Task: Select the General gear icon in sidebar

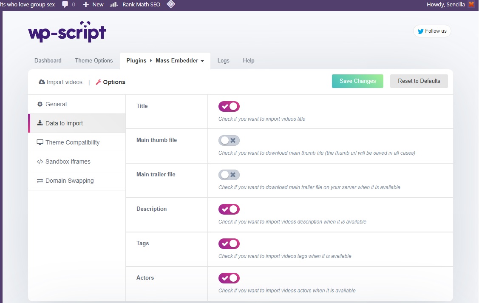Action: click(40, 104)
